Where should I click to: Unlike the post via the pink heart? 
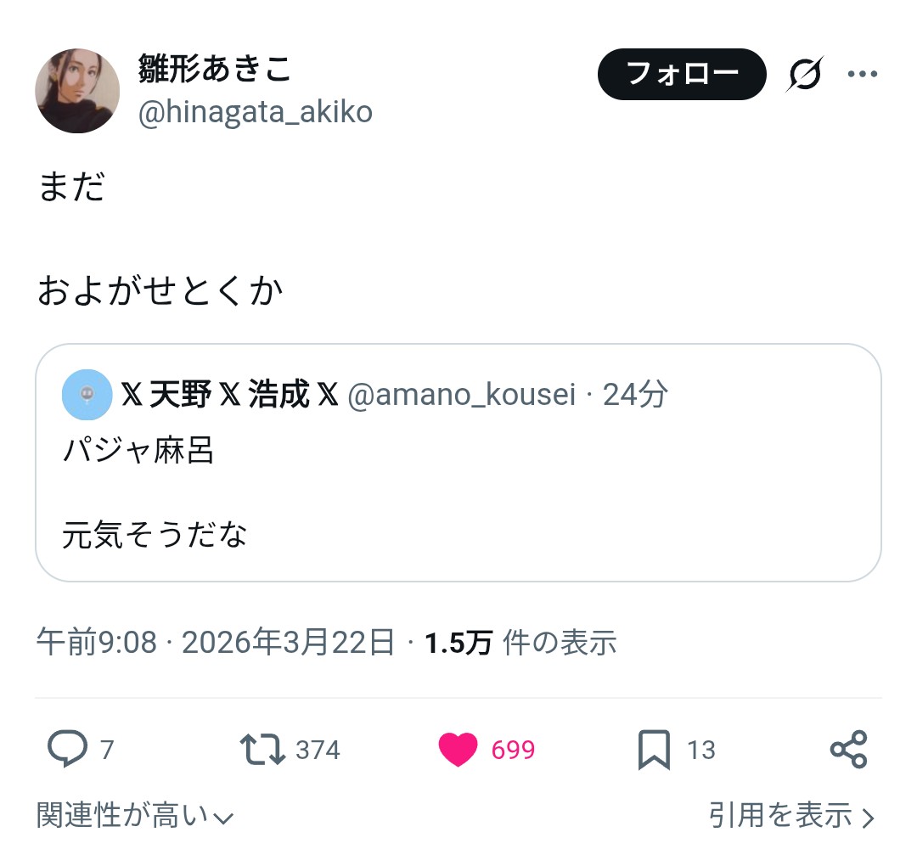click(x=458, y=750)
